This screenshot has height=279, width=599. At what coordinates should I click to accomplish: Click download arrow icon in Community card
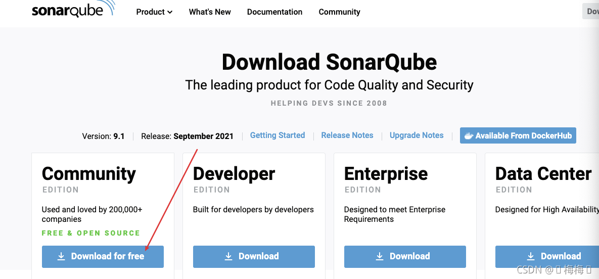pos(61,256)
